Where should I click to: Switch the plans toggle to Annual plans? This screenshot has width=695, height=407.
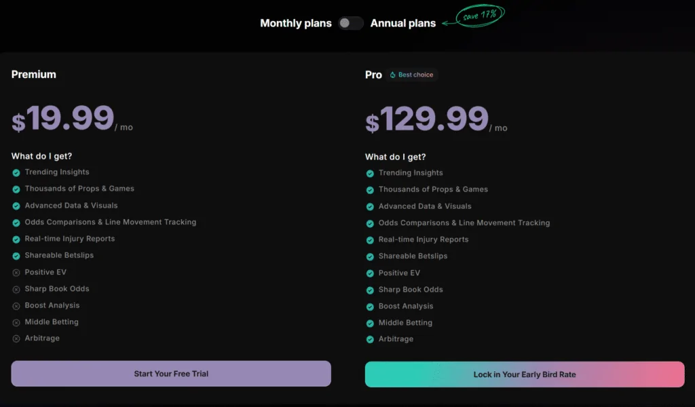(350, 23)
